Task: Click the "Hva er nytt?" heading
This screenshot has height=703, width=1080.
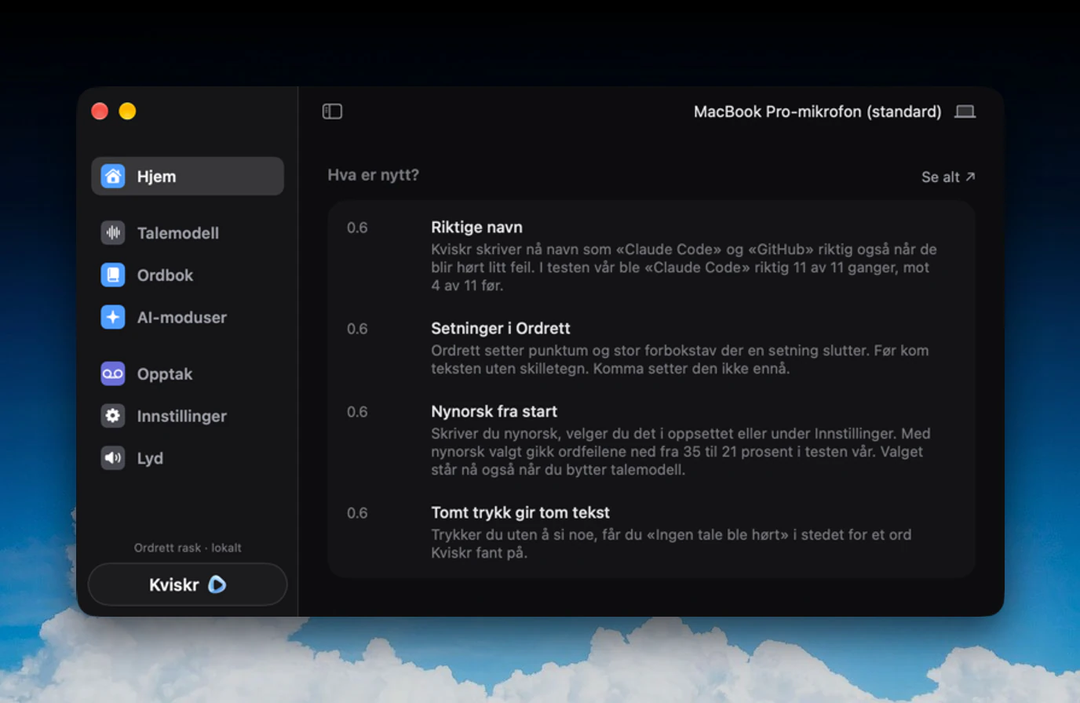Action: pos(373,174)
